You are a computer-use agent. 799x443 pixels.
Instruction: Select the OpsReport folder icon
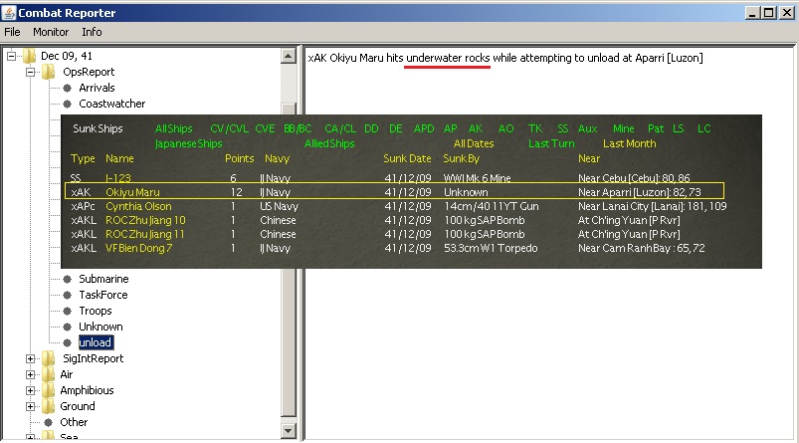click(49, 72)
